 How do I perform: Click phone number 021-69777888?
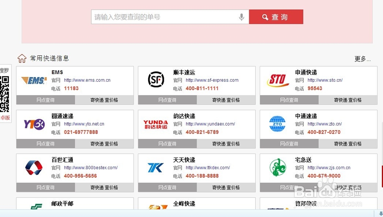pos(81,132)
